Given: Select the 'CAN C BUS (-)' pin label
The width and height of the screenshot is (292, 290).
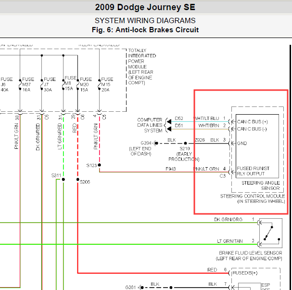Looking at the screenshot, I should click(x=252, y=129).
